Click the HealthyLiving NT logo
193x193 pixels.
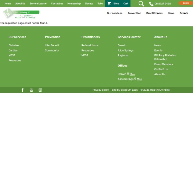pos(21,14)
